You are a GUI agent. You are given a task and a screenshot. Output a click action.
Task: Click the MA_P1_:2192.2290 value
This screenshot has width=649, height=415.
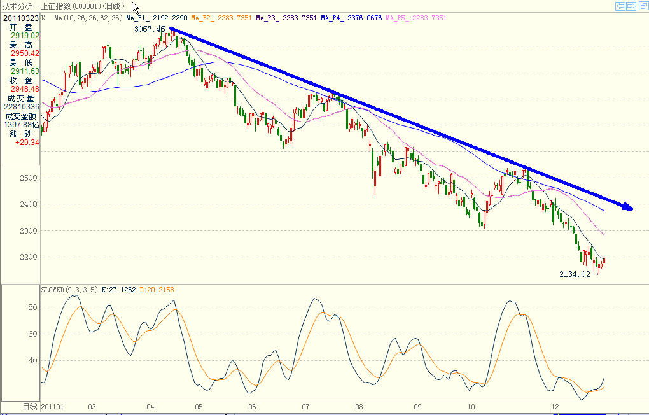(x=157, y=18)
